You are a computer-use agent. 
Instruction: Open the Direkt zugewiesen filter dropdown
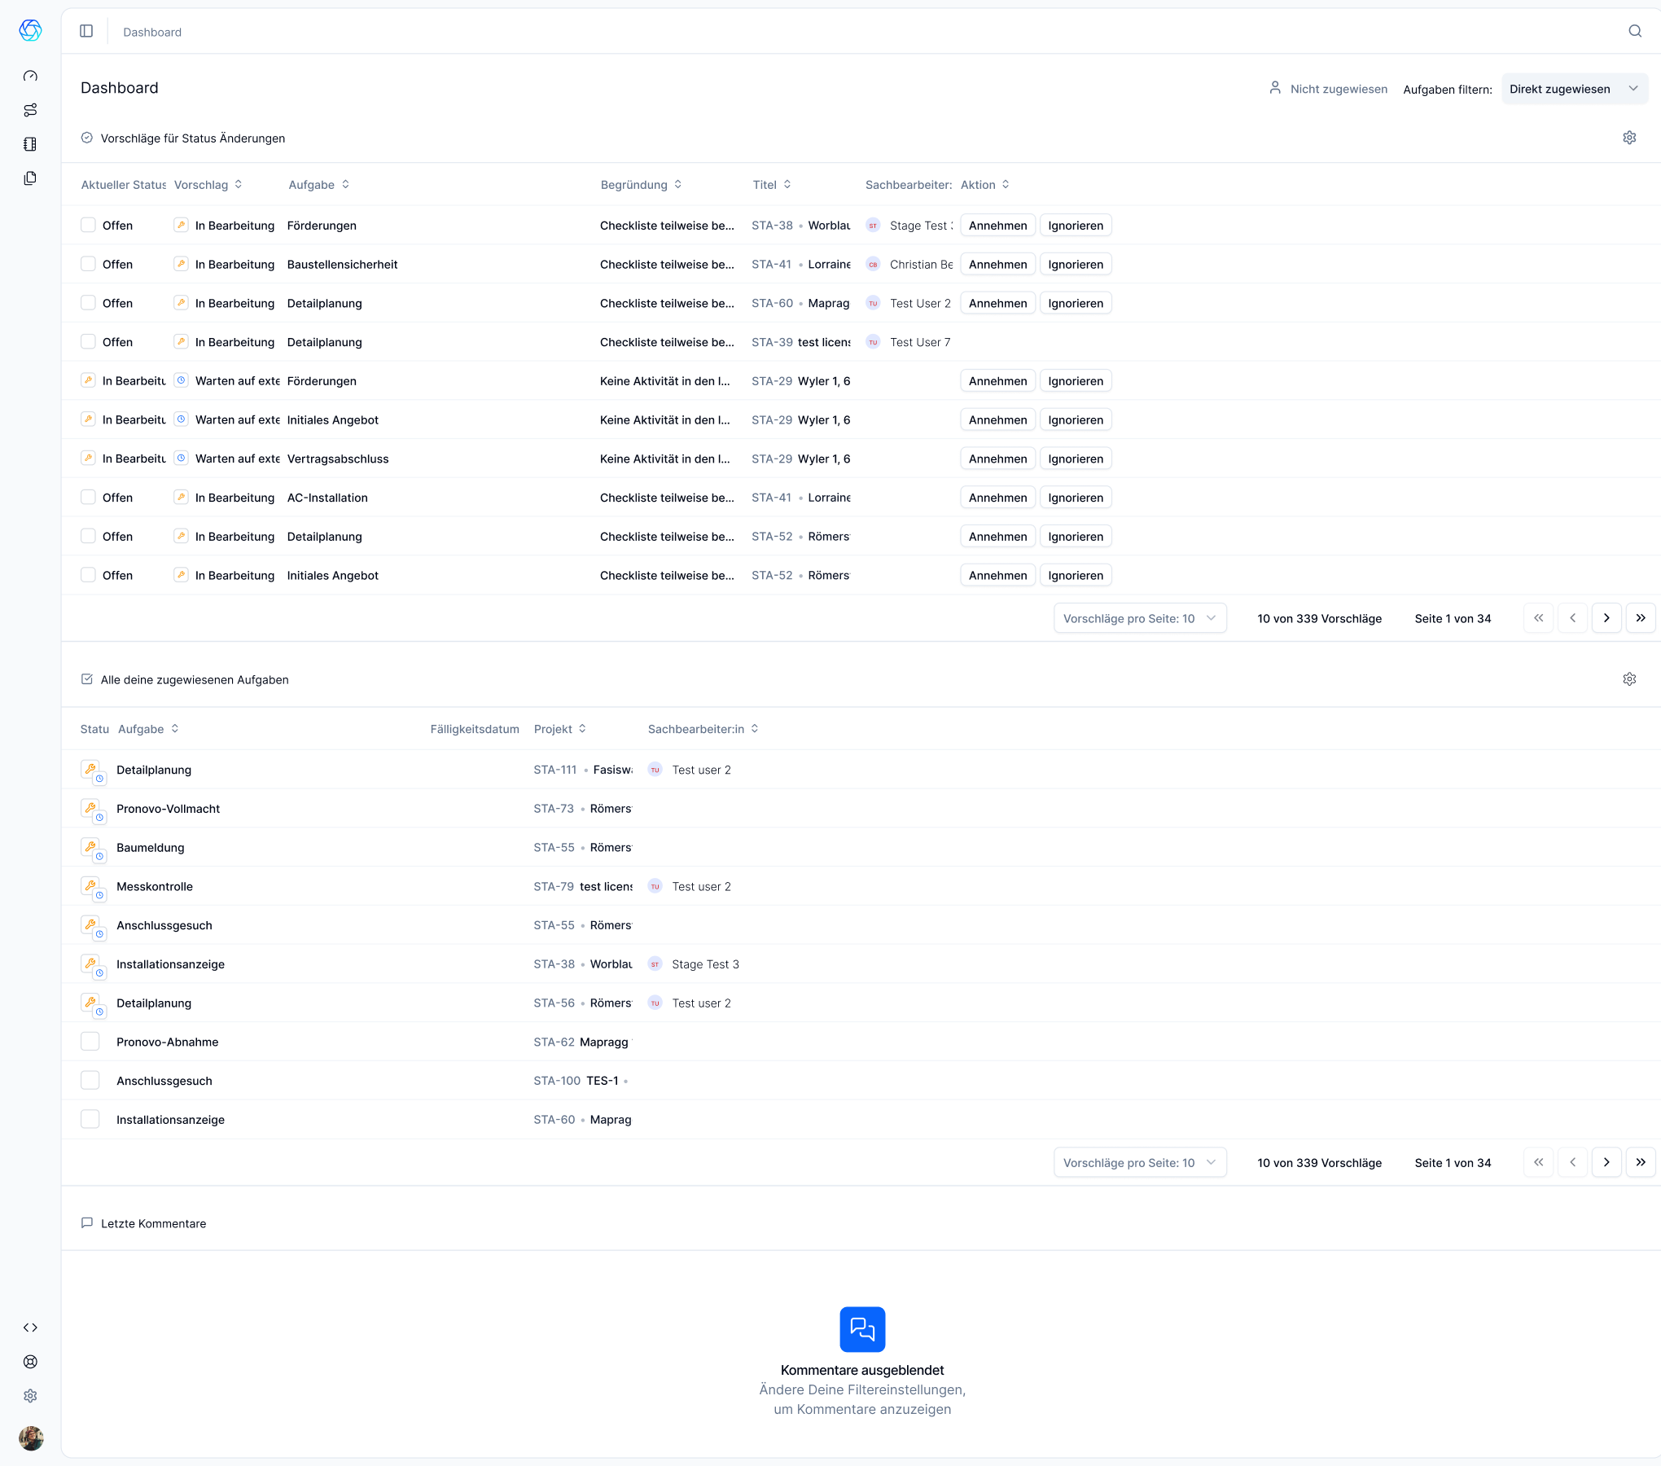tap(1574, 89)
